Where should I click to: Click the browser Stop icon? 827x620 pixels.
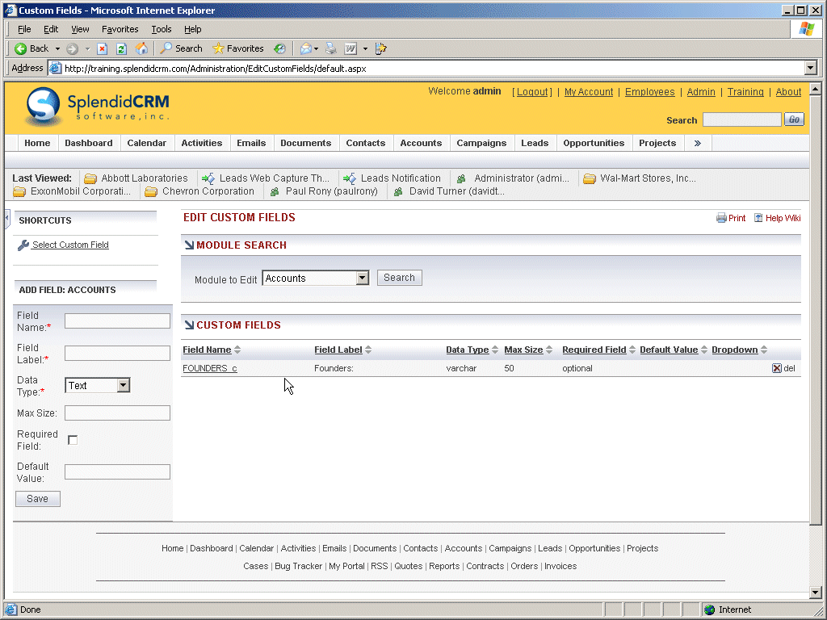tap(103, 48)
